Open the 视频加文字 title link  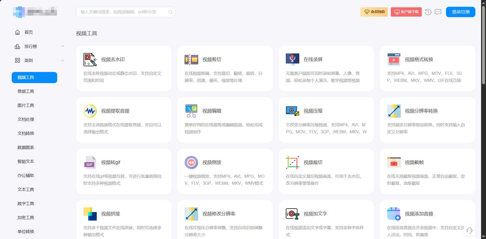point(315,214)
